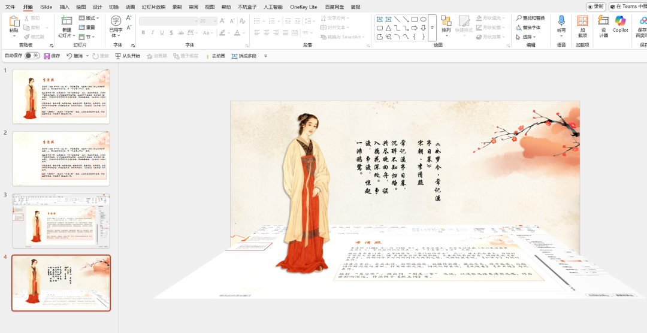Click the 录制 (Record) button at top right

595,7
